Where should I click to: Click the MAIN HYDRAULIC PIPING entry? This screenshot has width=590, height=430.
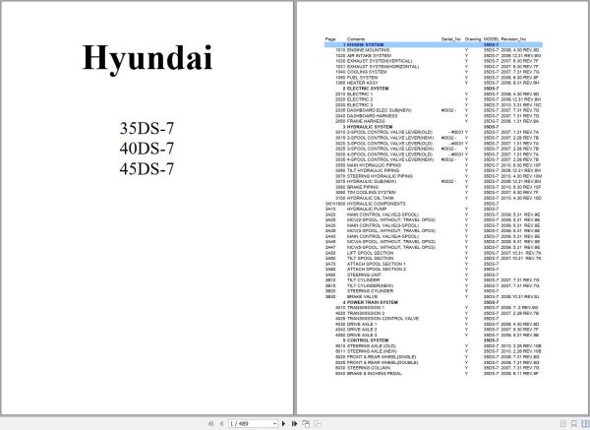point(374,165)
